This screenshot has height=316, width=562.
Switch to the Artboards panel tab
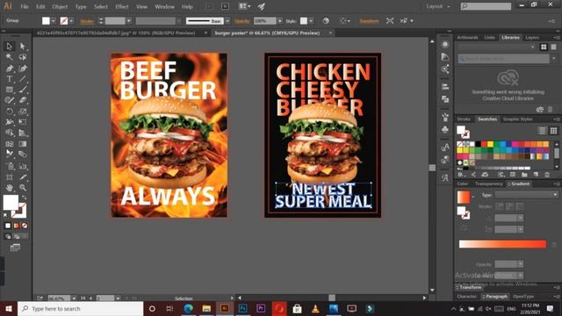point(467,37)
